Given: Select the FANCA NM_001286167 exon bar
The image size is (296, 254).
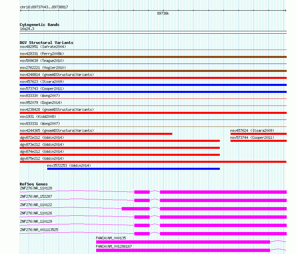Looking at the screenshot, I should pos(183,250).
